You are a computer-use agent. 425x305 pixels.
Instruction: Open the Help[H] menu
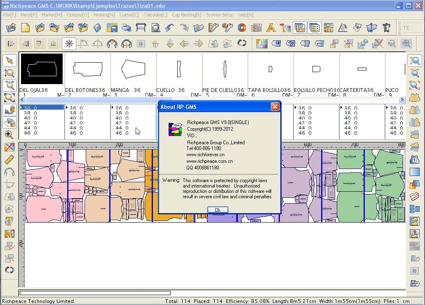pyautogui.click(x=246, y=15)
